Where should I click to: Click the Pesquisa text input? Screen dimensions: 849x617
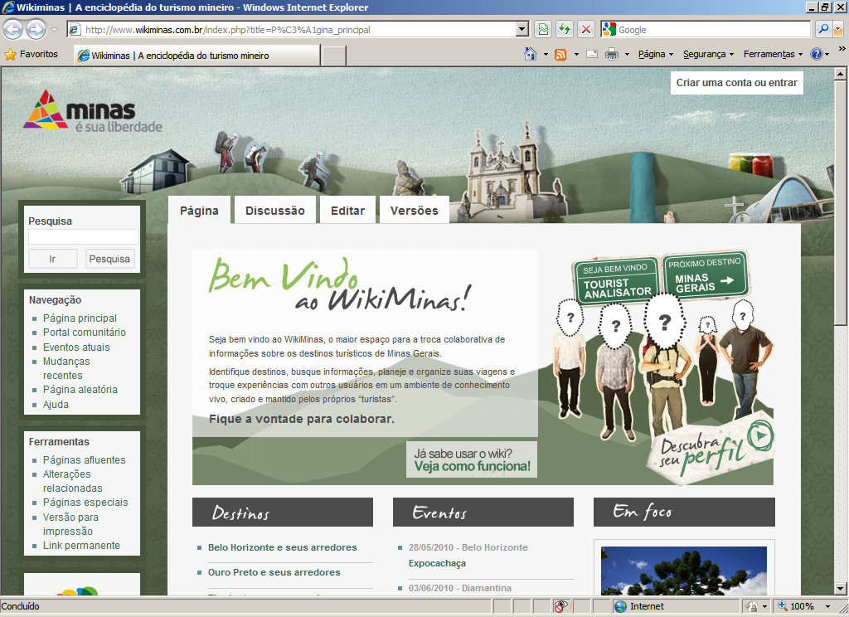pyautogui.click(x=84, y=236)
